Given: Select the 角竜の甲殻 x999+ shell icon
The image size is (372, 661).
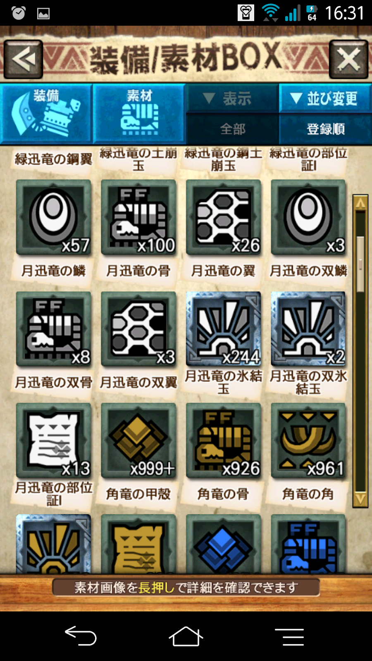Looking at the screenshot, I should tap(138, 440).
